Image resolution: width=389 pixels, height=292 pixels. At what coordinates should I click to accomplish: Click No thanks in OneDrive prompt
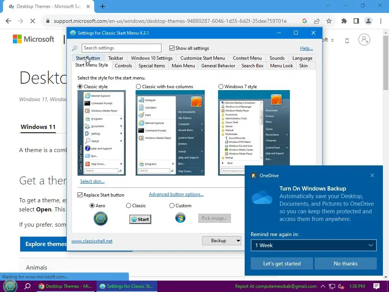(346, 263)
